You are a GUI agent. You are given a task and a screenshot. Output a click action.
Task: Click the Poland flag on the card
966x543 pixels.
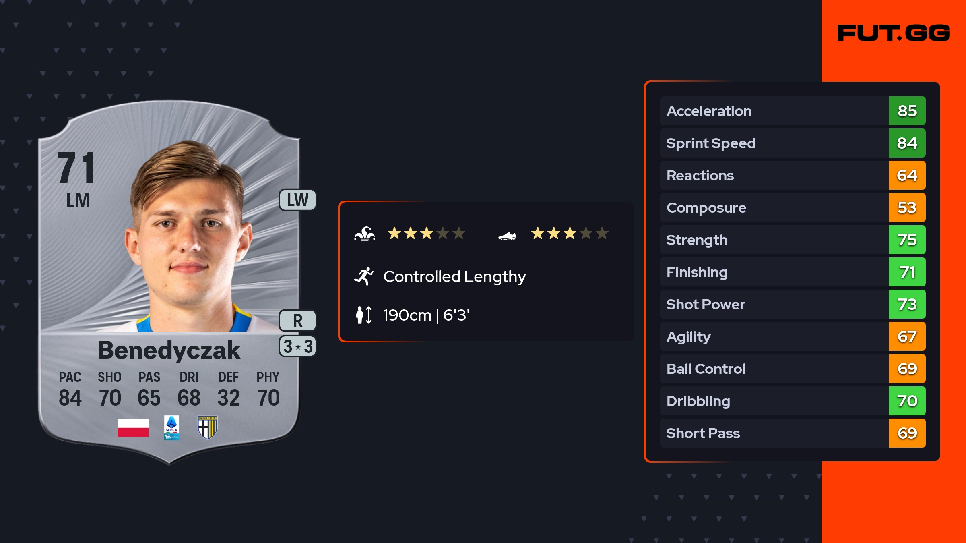pyautogui.click(x=133, y=427)
